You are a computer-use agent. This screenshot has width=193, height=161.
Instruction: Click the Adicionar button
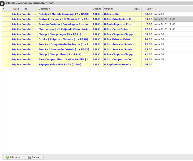[13, 157]
